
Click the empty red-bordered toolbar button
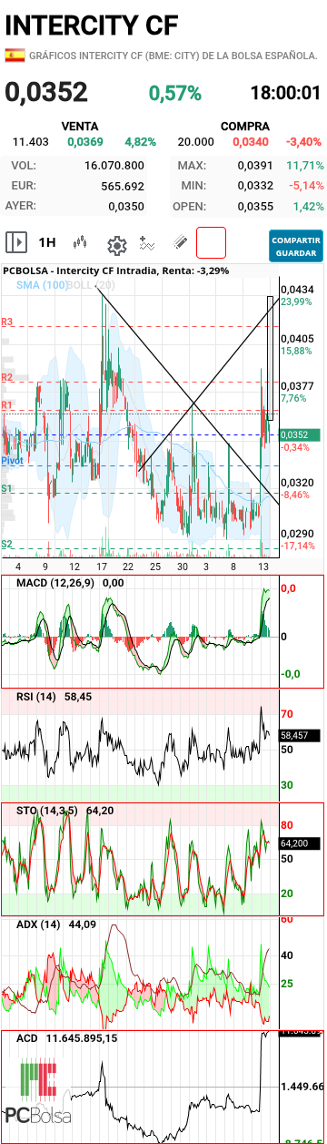point(211,242)
